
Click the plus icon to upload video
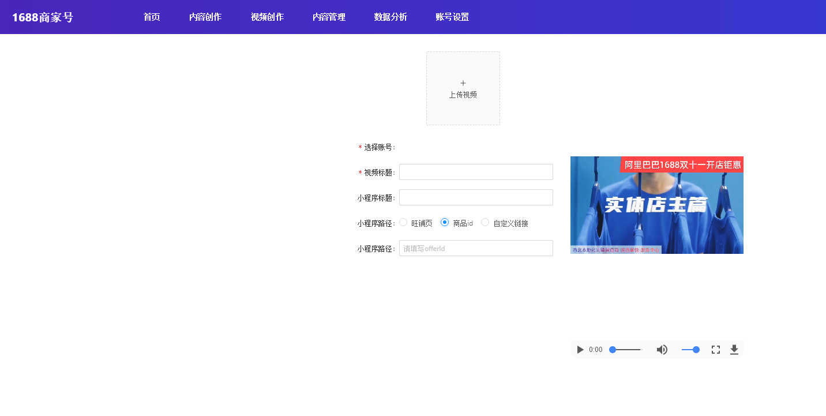point(463,84)
